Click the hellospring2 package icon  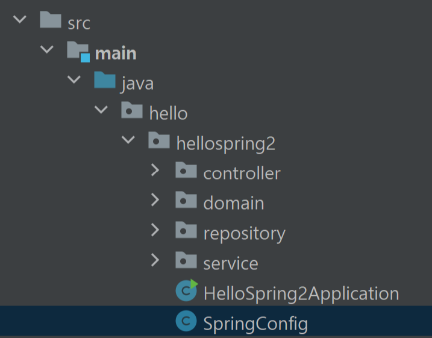pyautogui.click(x=159, y=140)
